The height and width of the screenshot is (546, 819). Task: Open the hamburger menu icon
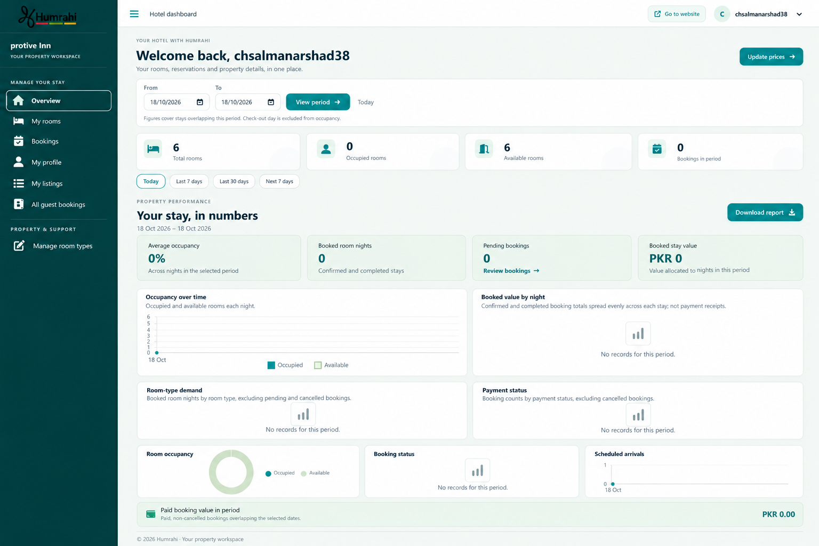click(134, 14)
